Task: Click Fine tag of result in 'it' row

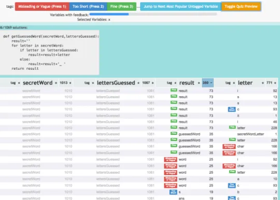Action: pyautogui.click(x=174, y=115)
